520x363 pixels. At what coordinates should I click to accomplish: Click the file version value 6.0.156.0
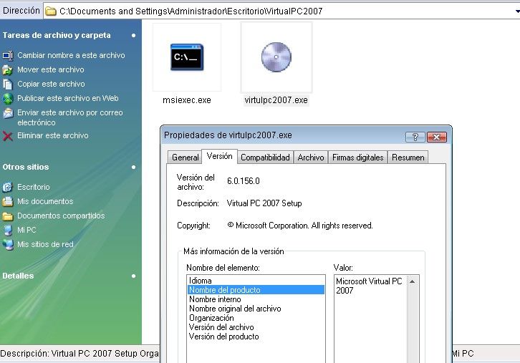pyautogui.click(x=243, y=181)
